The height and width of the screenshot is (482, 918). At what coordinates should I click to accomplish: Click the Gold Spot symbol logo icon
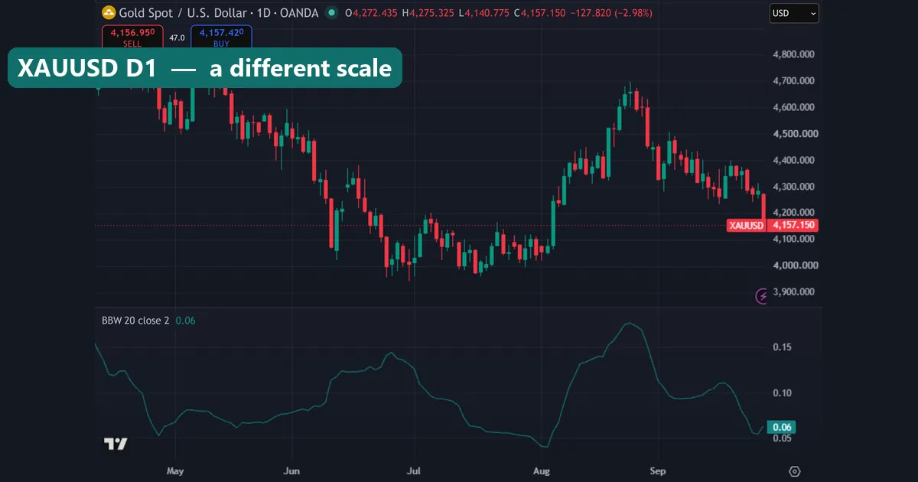point(109,13)
